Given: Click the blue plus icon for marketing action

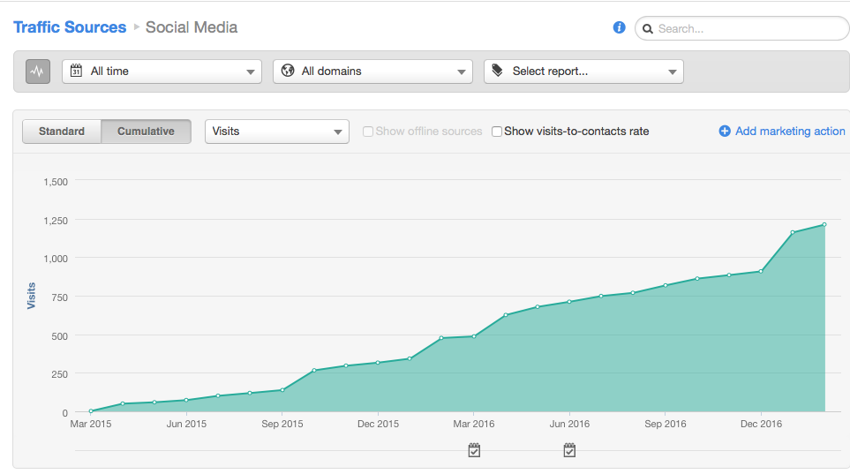Looking at the screenshot, I should click(x=725, y=132).
